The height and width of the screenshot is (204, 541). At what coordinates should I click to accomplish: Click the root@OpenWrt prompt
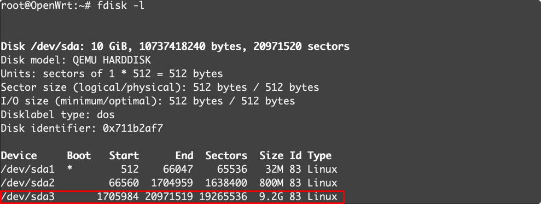pyautogui.click(x=44, y=6)
